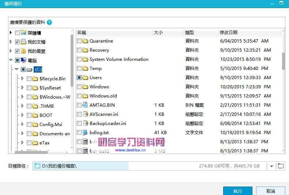The image size is (289, 195).
Task: Expand the 媒體櫃 tree node
Action: pyautogui.click(x=11, y=33)
